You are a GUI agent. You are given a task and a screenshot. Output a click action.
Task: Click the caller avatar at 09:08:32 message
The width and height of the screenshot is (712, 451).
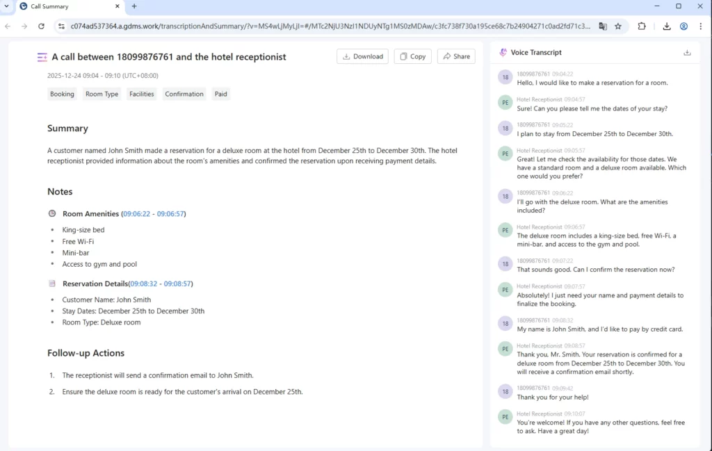click(x=505, y=323)
